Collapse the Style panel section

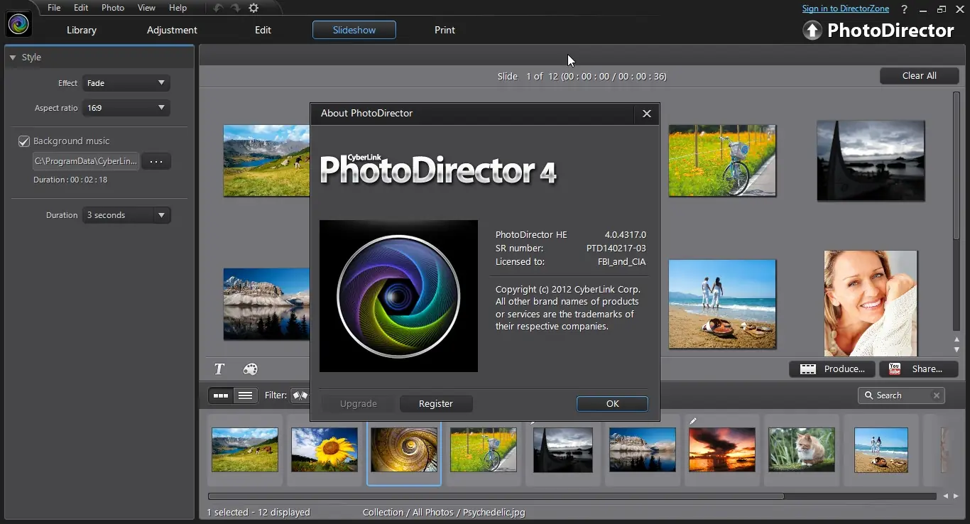pos(13,58)
